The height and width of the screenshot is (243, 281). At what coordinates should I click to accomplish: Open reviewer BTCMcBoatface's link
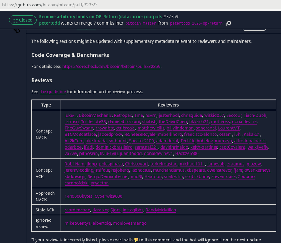tap(80, 135)
